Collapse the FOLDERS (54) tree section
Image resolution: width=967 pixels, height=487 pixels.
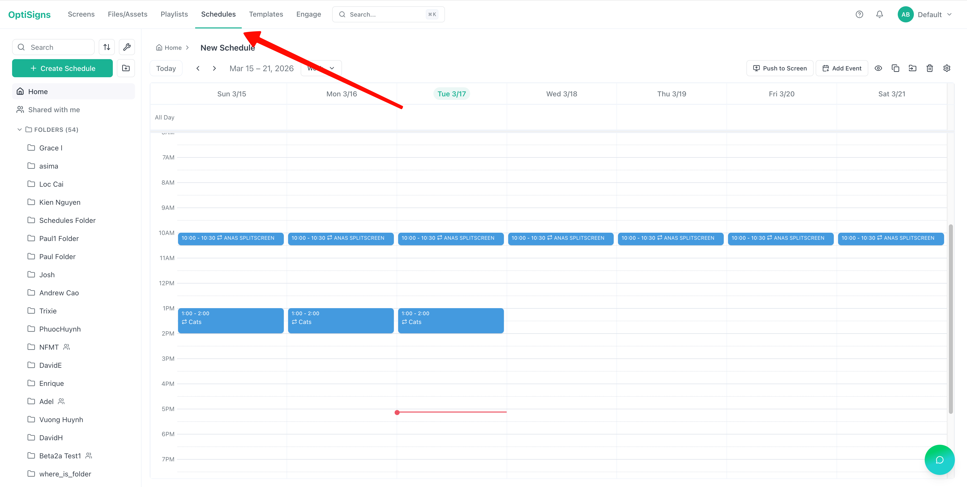(19, 129)
